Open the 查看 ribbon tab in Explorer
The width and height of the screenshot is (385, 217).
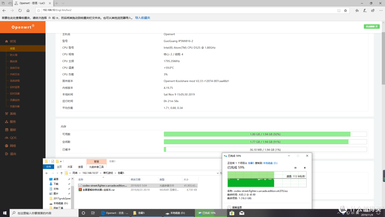81,167
